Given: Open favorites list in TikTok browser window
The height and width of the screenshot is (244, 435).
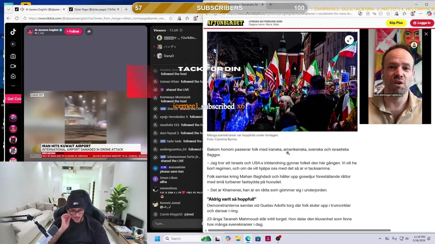Looking at the screenshot, I should point(187,18).
